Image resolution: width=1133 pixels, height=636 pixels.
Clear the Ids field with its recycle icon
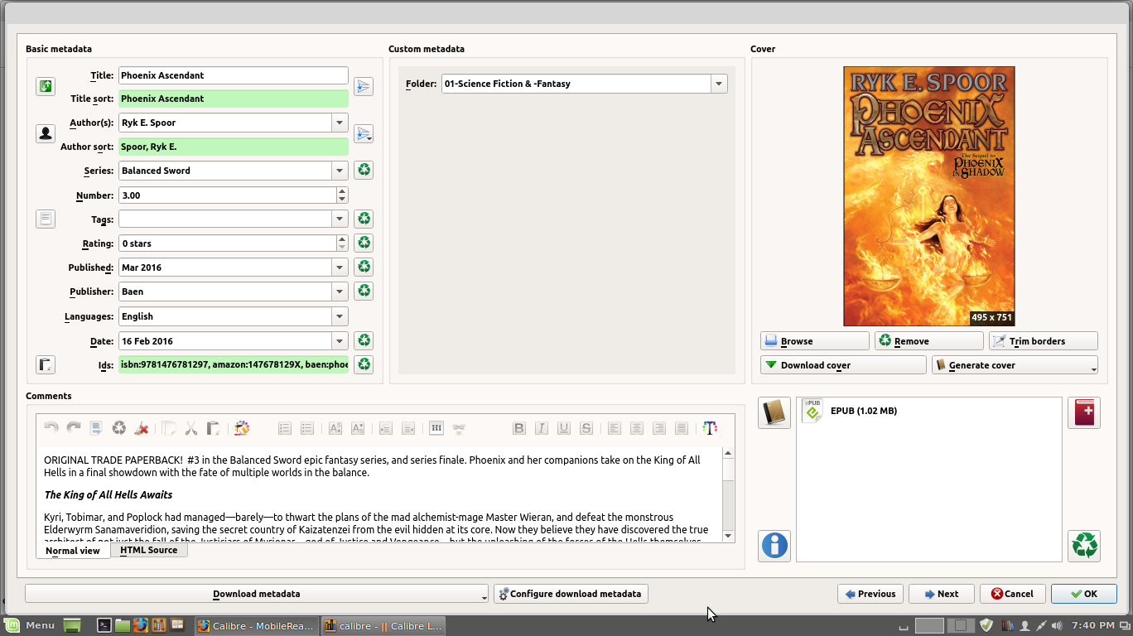[x=364, y=364]
